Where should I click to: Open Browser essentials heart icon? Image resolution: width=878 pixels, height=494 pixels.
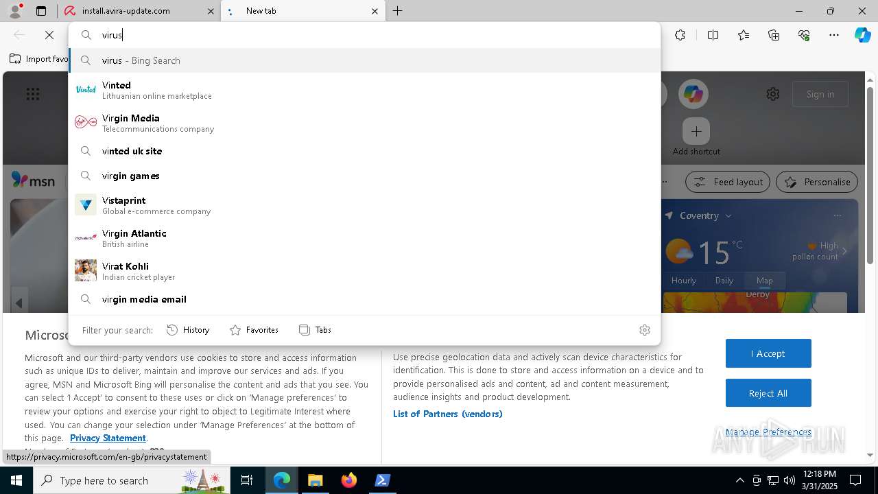click(x=804, y=35)
